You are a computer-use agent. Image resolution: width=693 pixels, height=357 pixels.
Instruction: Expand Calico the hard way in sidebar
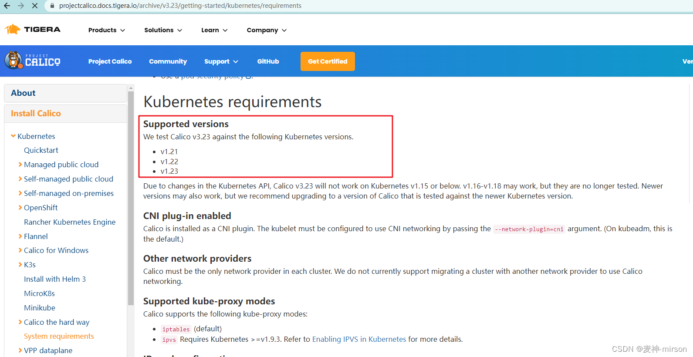20,322
